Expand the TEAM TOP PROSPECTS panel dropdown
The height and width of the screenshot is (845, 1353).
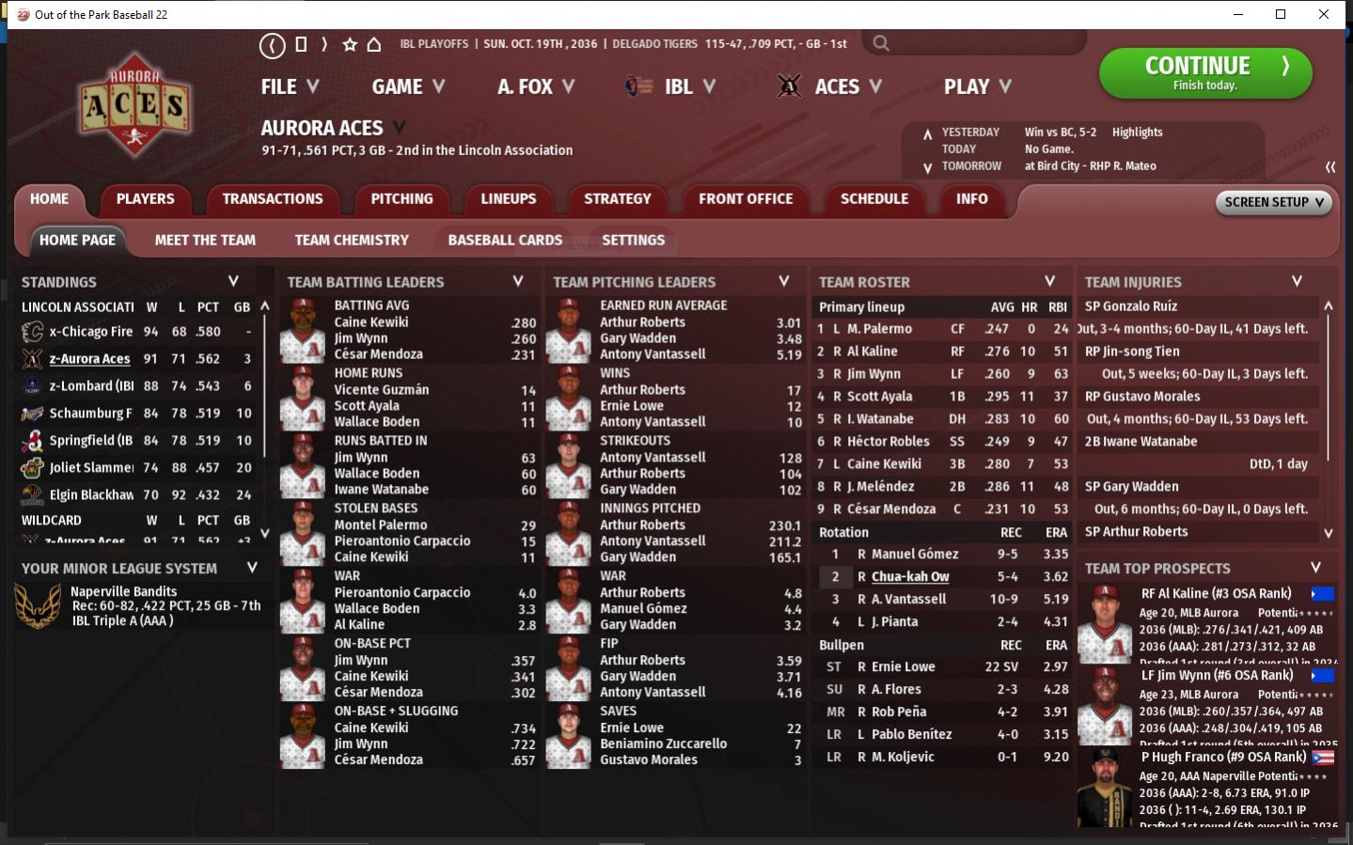coord(1315,568)
